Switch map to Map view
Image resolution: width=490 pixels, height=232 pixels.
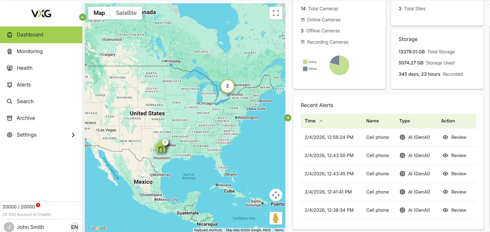click(99, 13)
